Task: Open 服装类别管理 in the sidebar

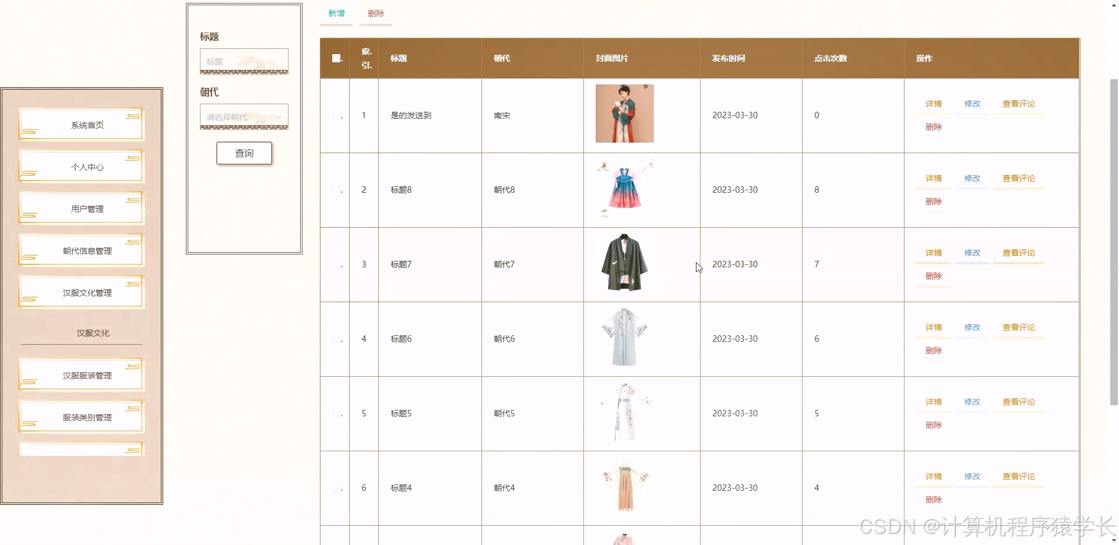Action: (x=81, y=416)
